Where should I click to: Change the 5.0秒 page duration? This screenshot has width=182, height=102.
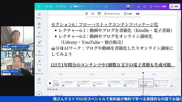tap(128, 14)
